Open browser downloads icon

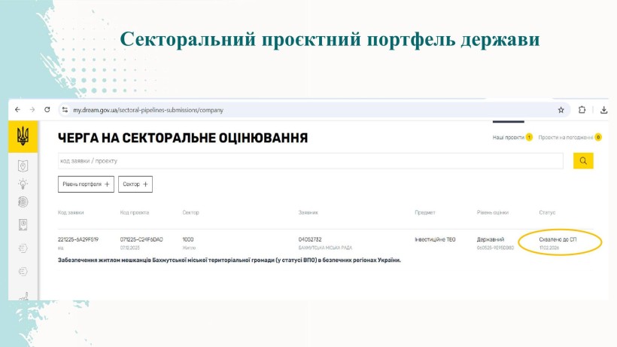coord(603,110)
